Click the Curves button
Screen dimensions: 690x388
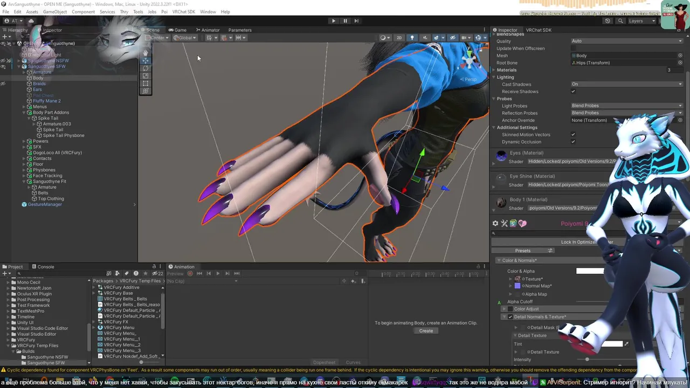(353, 363)
